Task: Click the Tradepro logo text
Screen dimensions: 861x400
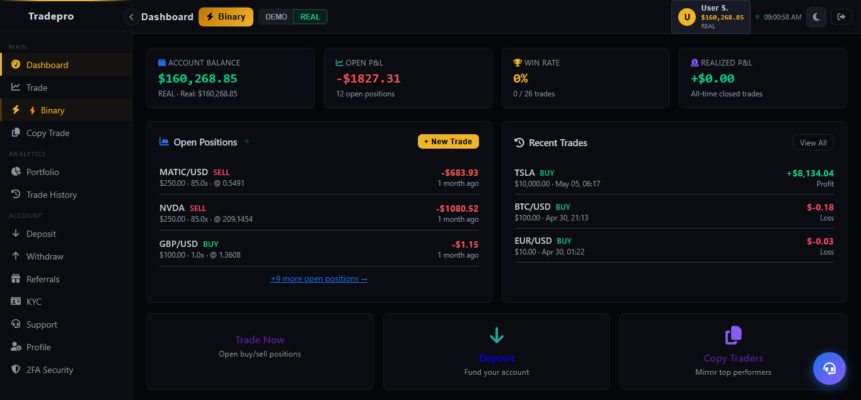Action: click(x=51, y=16)
